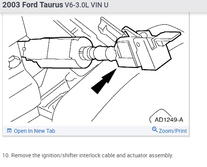The height and width of the screenshot is (167, 207).
Task: Click the small round hole on the connector housing
Action: (x=138, y=44)
